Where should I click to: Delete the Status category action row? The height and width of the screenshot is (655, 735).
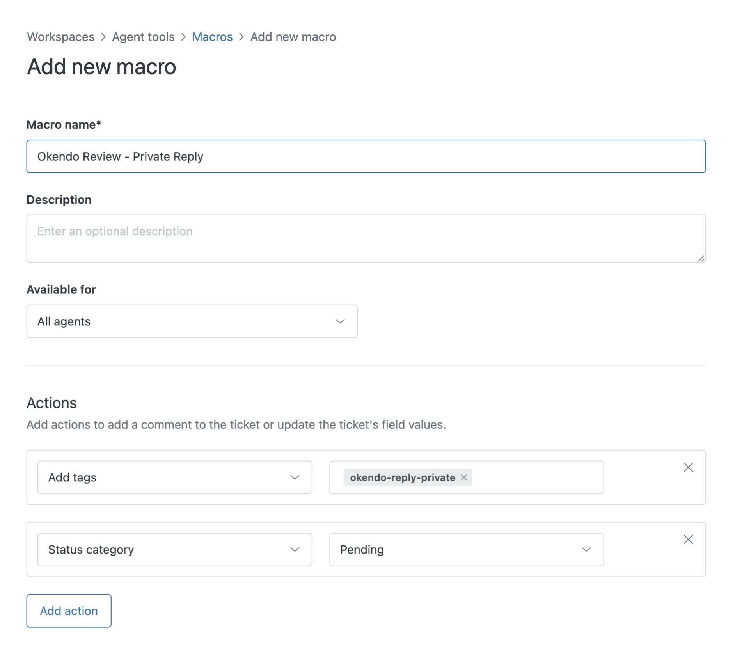pos(688,540)
